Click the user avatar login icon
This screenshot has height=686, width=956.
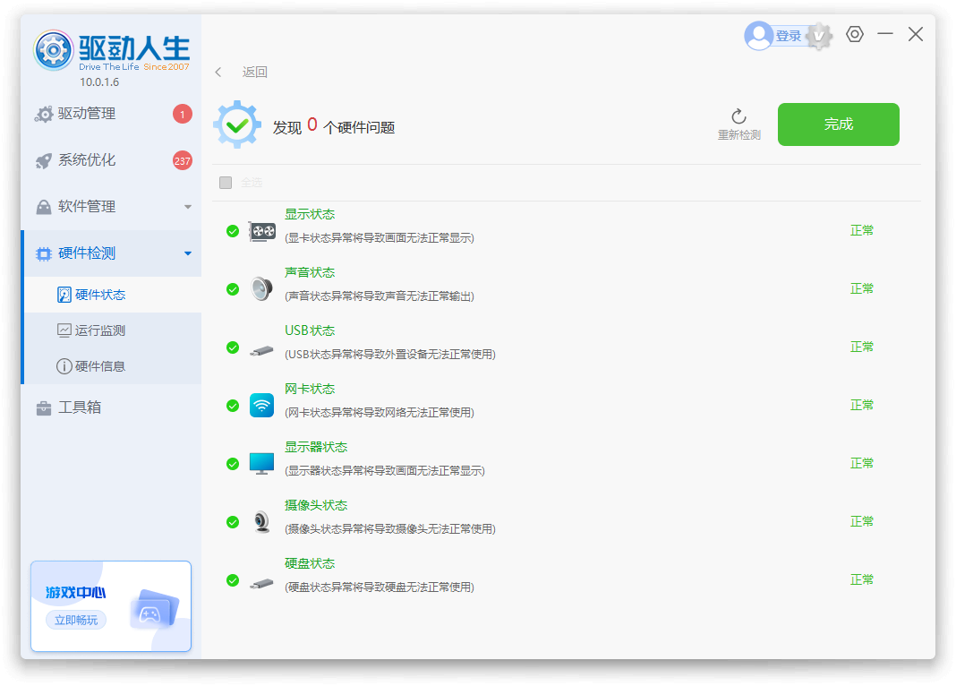tap(759, 36)
